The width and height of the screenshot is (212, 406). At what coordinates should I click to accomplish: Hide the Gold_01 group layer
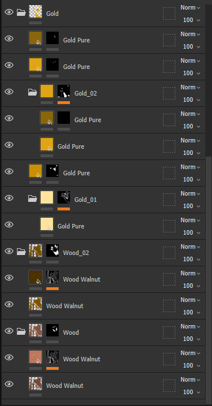click(x=9, y=198)
